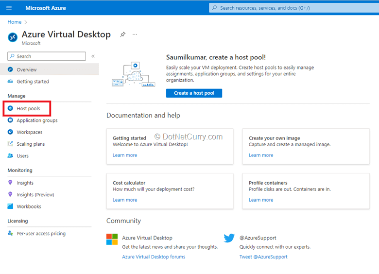Click the Overview sidebar icon
The width and height of the screenshot is (379, 274).
pyautogui.click(x=10, y=69)
